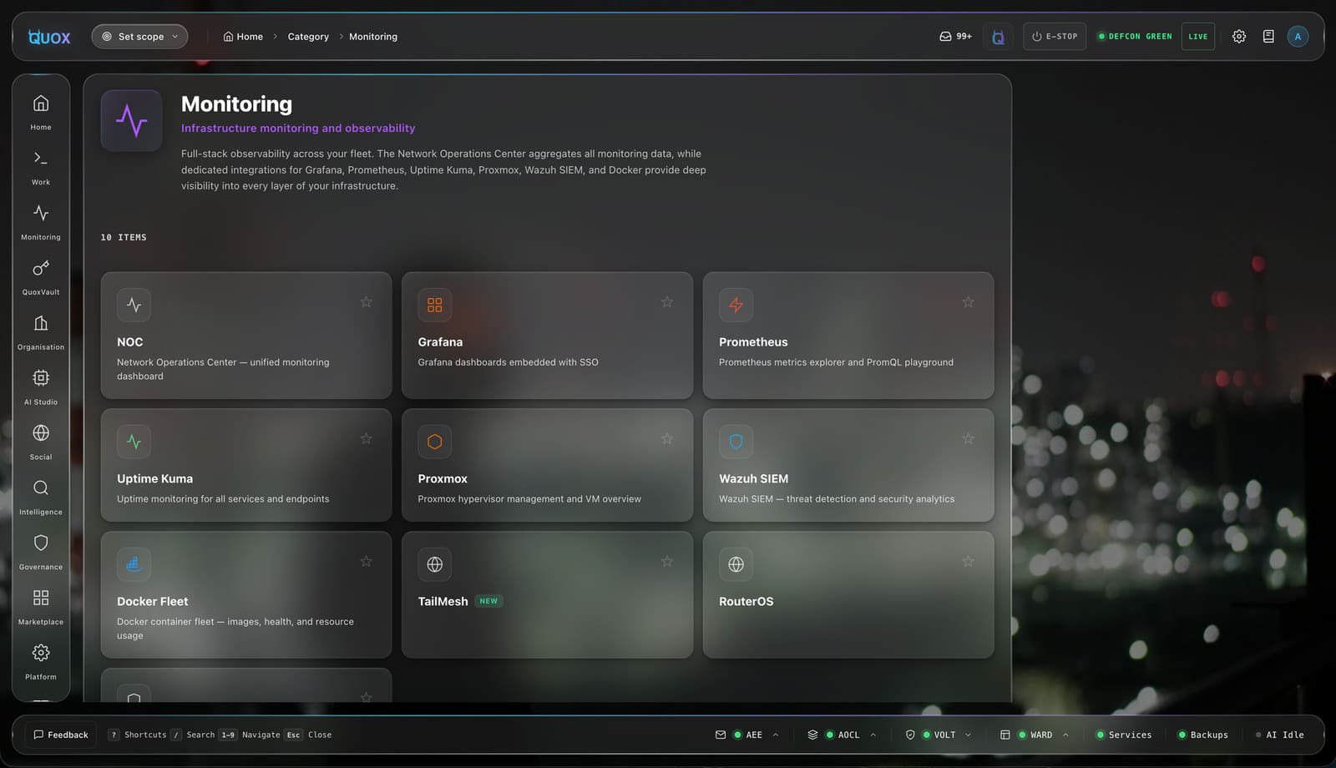Open the Grafana card title
The height and width of the screenshot is (768, 1336).
point(440,342)
